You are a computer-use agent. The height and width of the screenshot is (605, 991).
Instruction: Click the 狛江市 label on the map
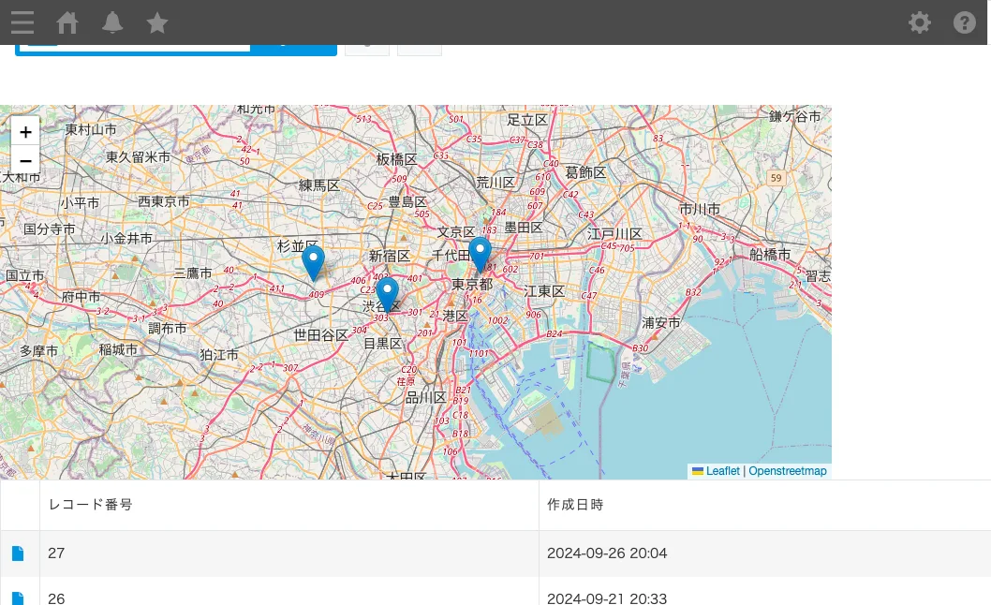tap(219, 355)
